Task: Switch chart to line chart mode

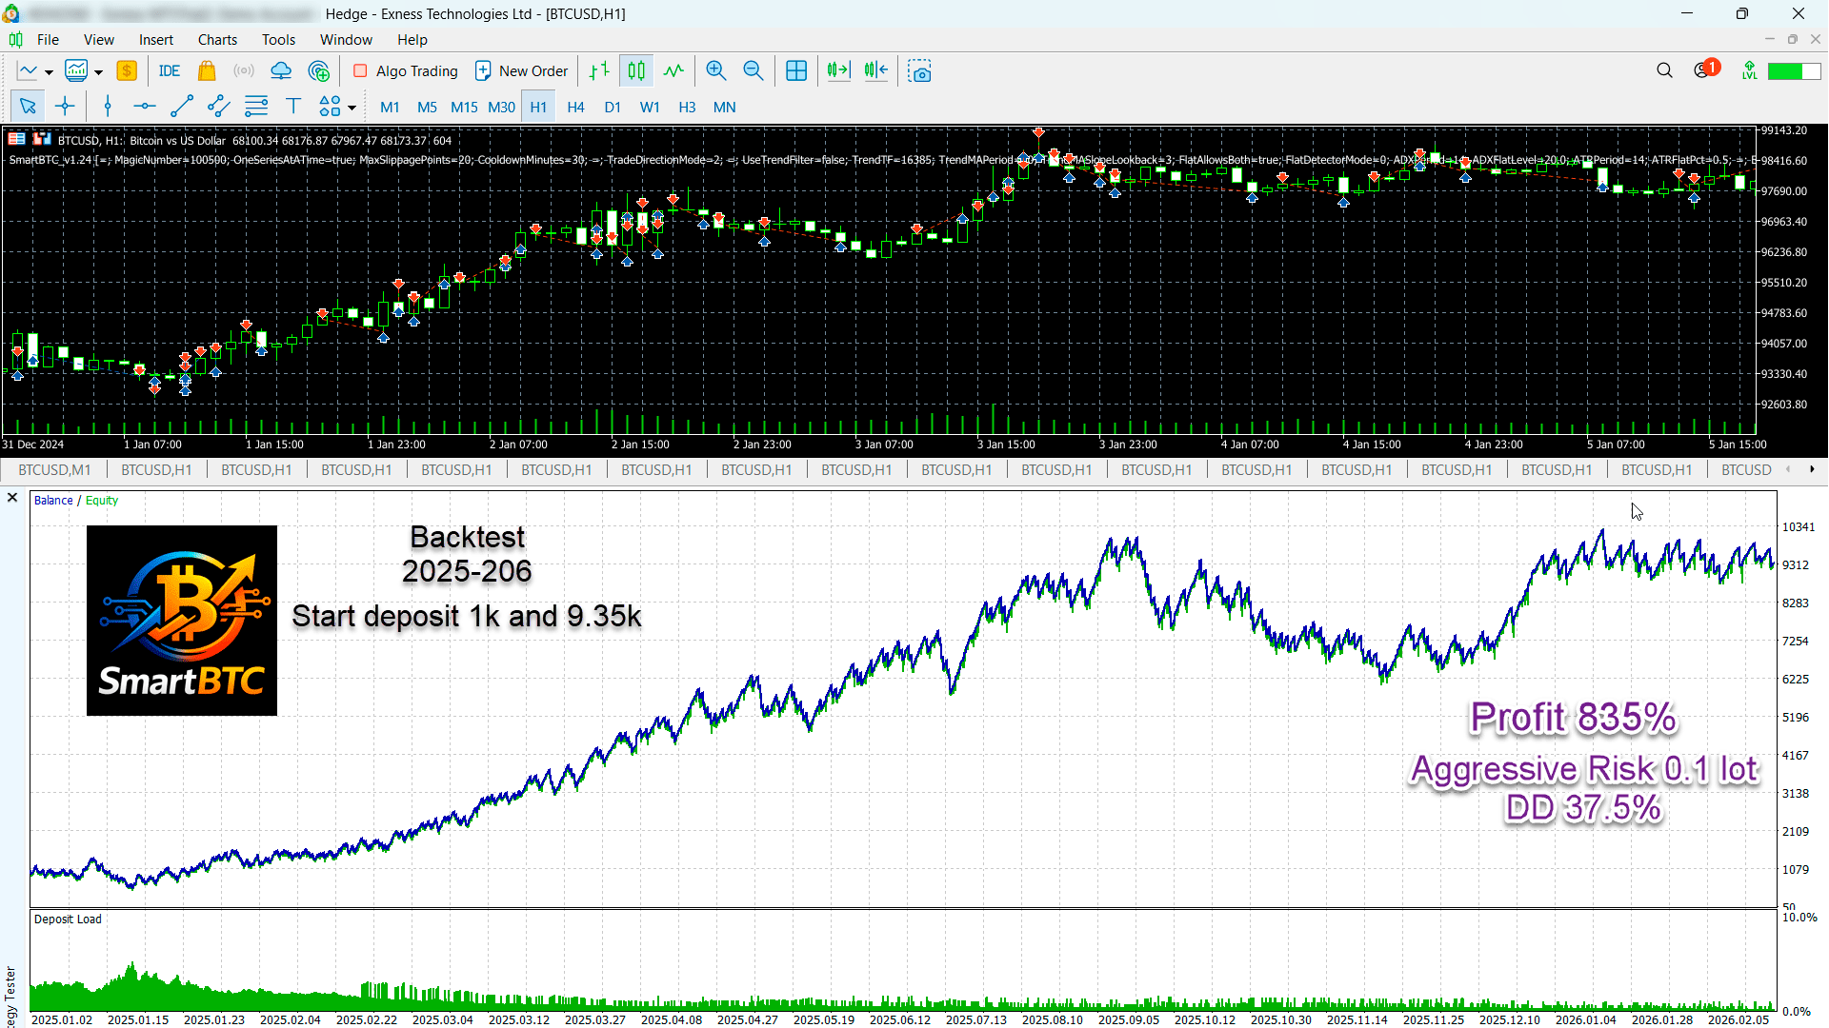Action: pos(673,71)
